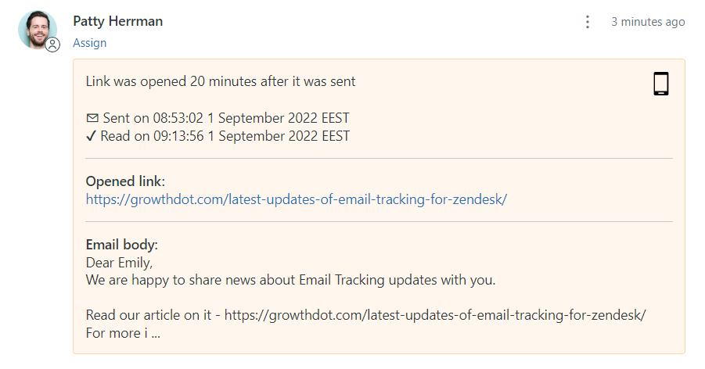The image size is (705, 369).
Task: Click the Opened link heading
Action: (x=125, y=181)
